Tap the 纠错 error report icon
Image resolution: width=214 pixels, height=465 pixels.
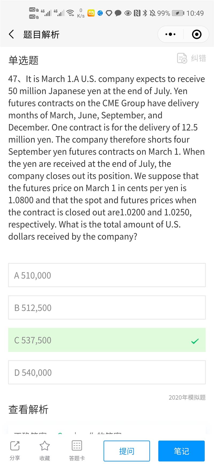182,58
